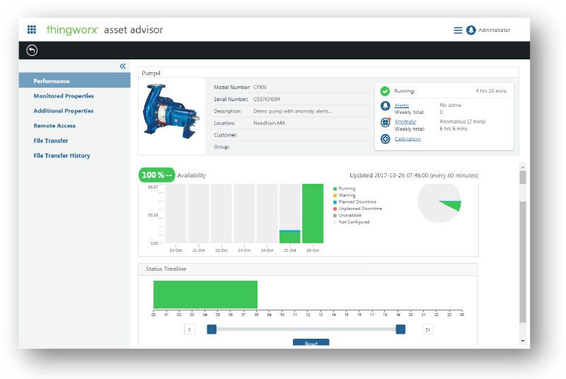The height and width of the screenshot is (379, 566).
Task: Open Monitored Properties page
Action: [64, 96]
